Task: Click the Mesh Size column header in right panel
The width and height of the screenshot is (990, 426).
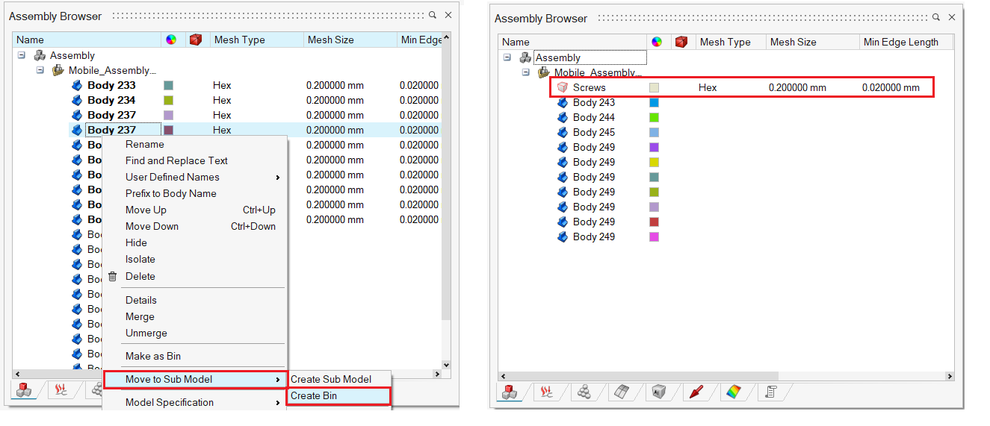Action: [793, 42]
